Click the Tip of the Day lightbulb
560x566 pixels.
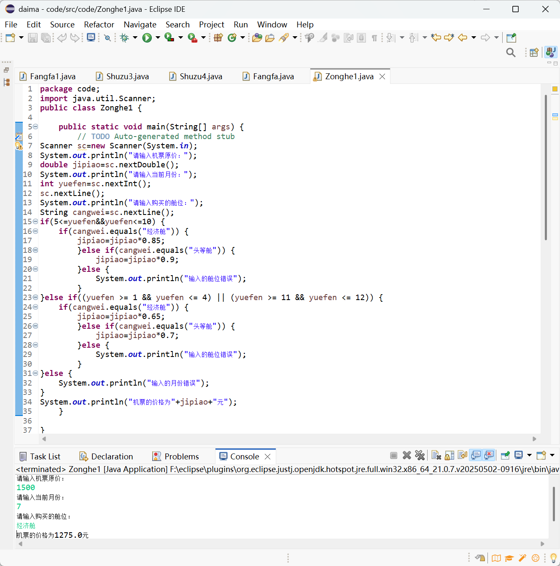[553, 558]
